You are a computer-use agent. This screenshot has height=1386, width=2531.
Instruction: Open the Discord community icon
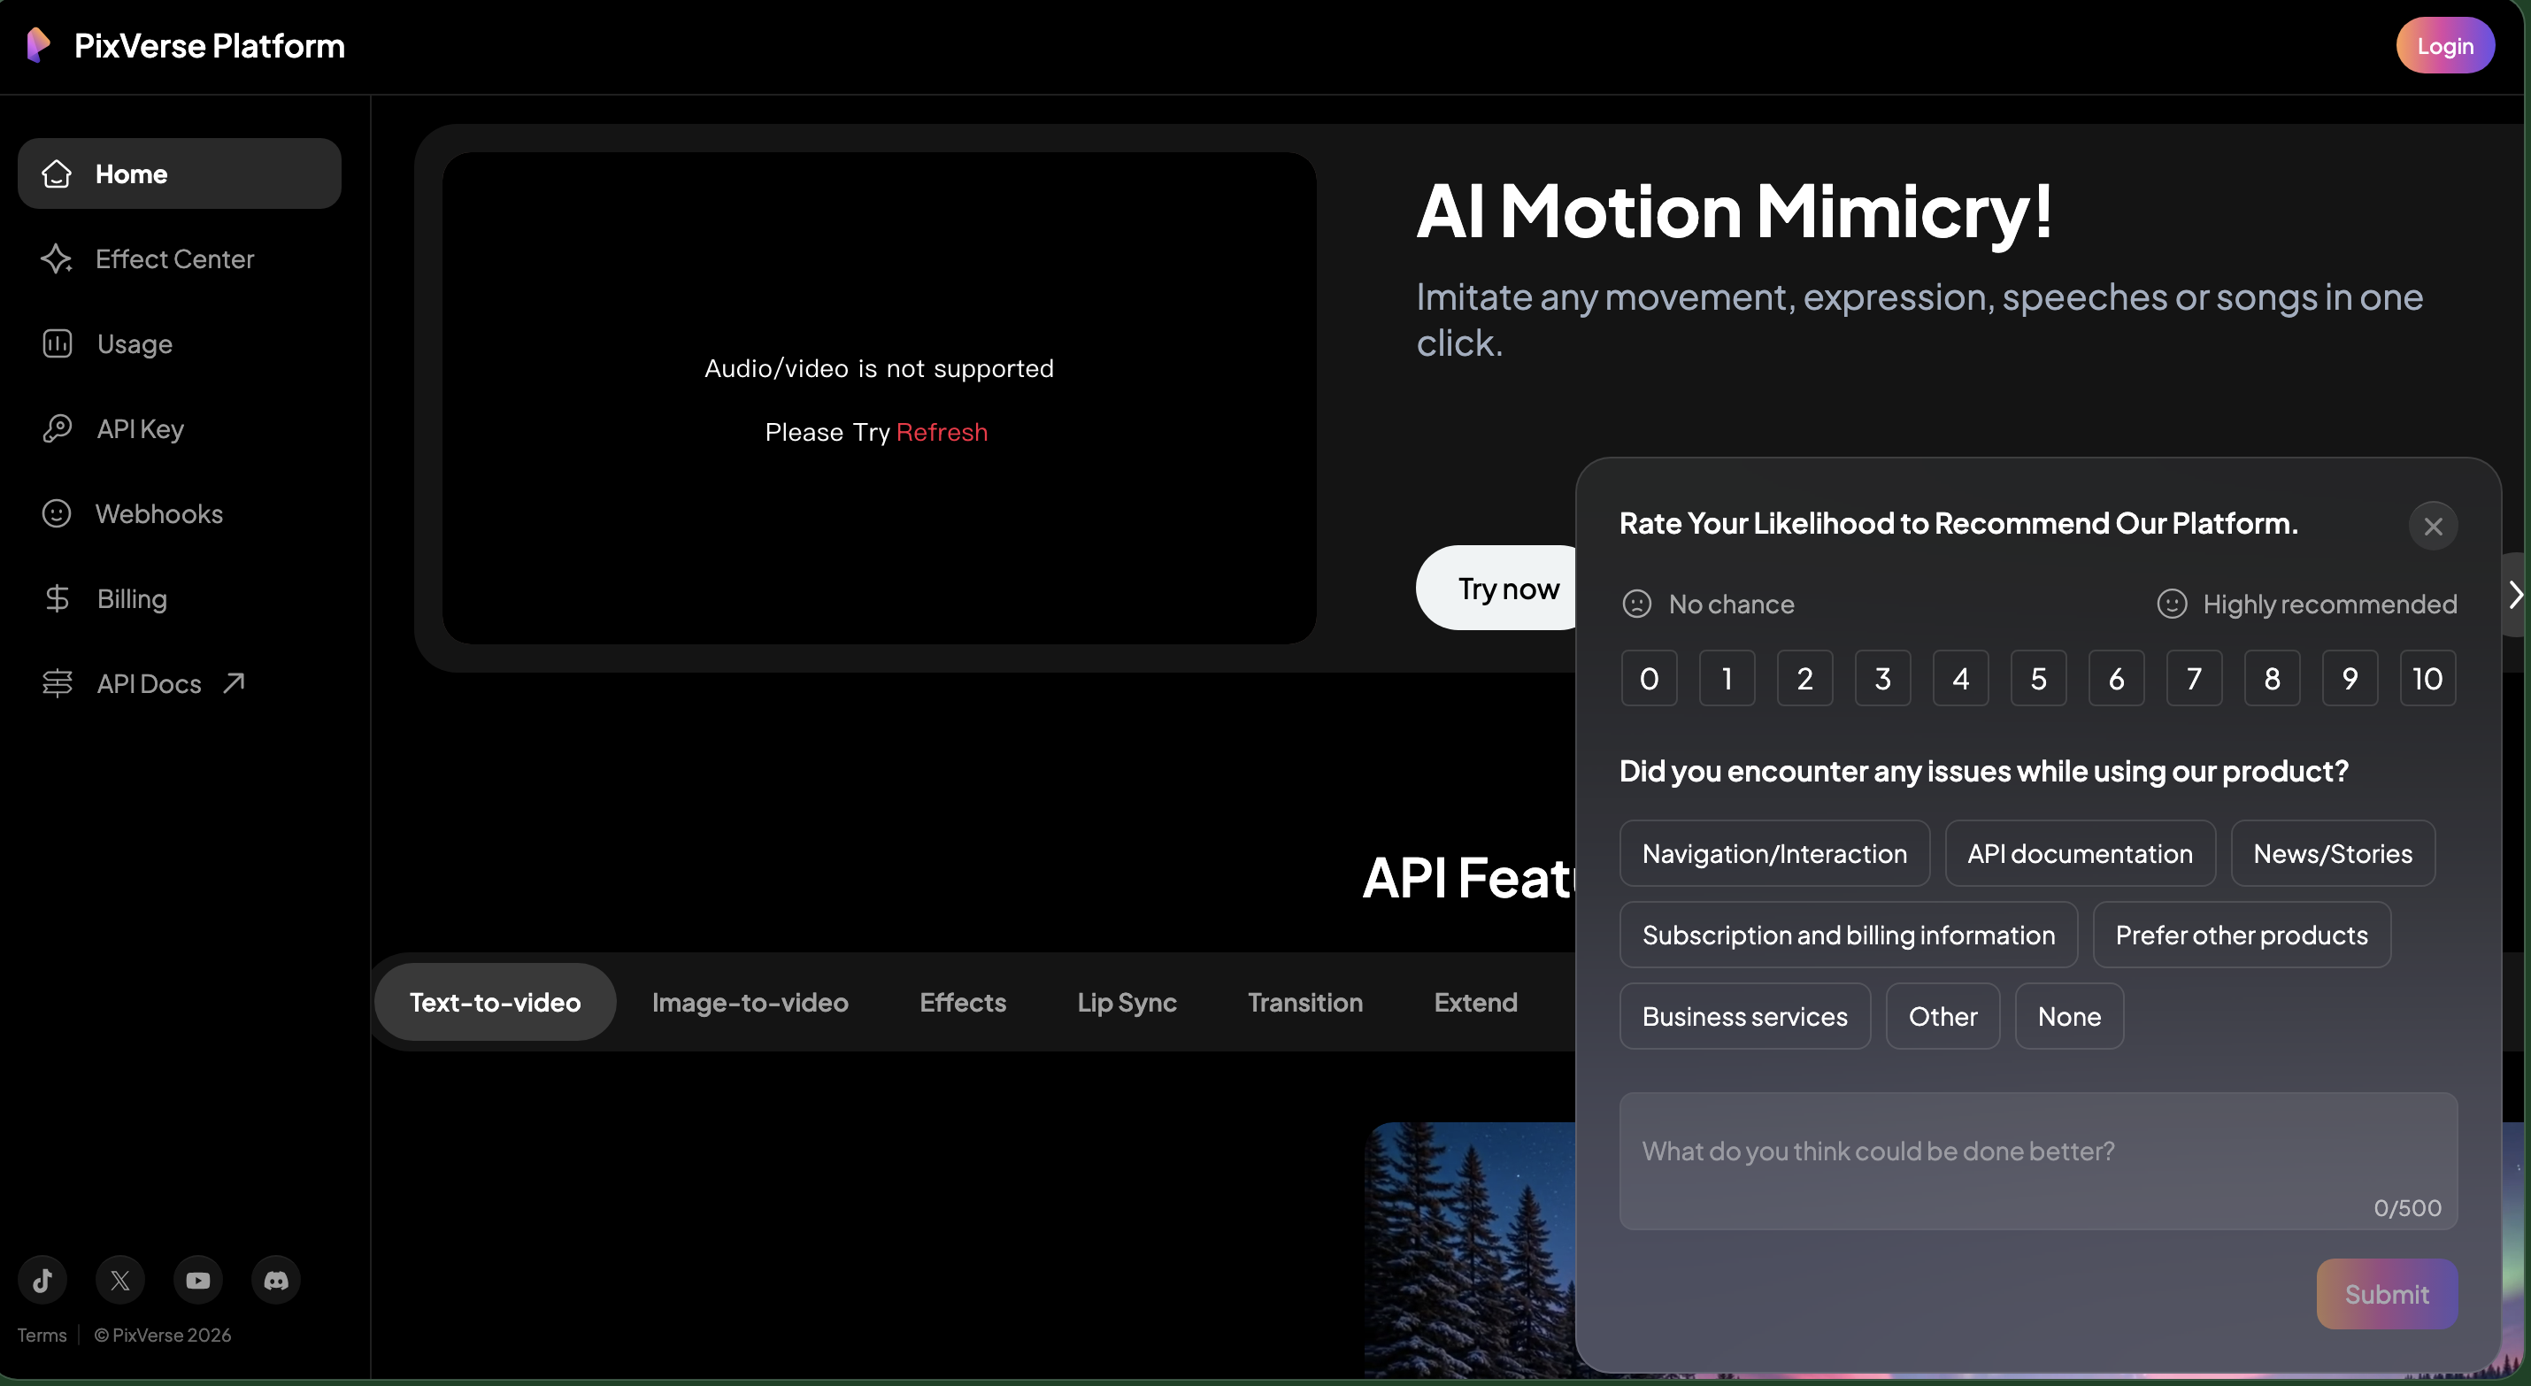coord(276,1280)
